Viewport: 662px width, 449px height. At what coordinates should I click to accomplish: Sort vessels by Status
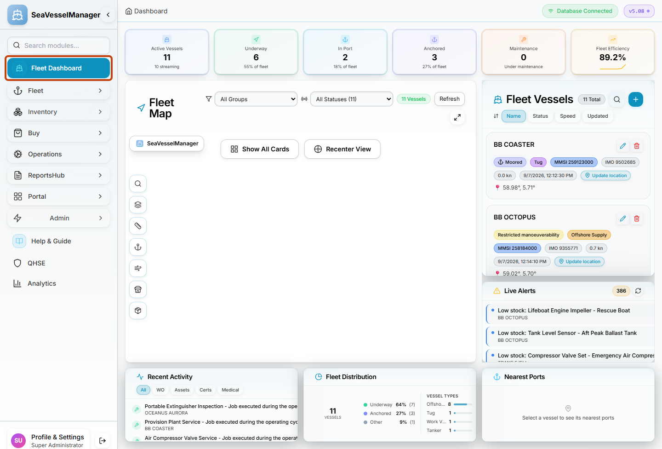540,116
